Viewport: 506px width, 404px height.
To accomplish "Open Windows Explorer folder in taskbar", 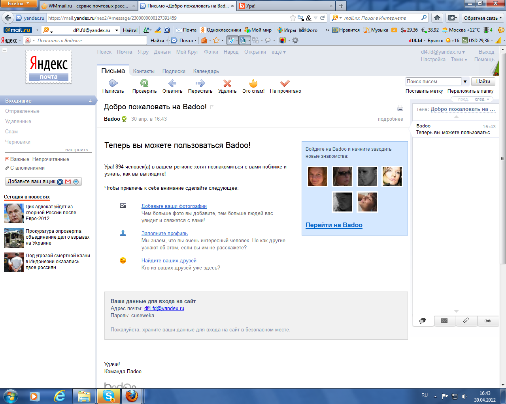I will pos(84,396).
